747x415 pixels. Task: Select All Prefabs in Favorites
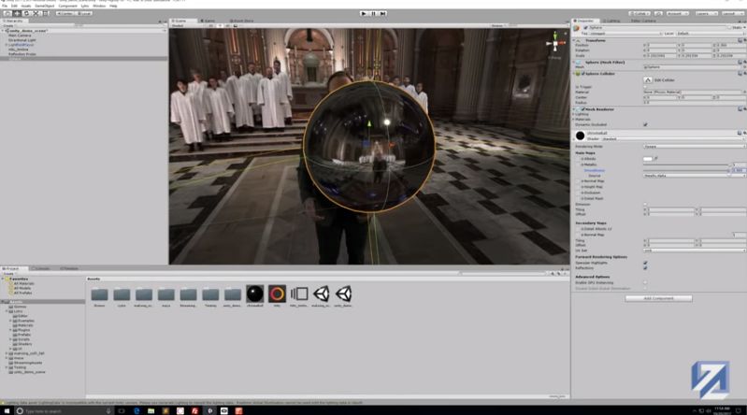[22, 293]
